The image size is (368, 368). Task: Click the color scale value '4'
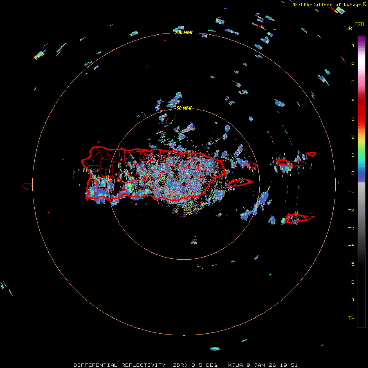coord(353,101)
